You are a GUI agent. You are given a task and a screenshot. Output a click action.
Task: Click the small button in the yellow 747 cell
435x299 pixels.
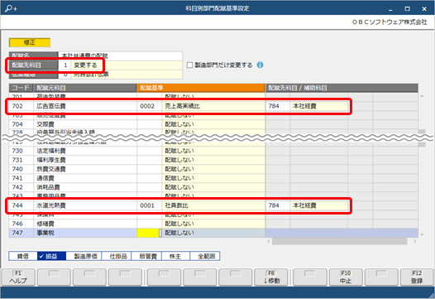[x=160, y=233]
